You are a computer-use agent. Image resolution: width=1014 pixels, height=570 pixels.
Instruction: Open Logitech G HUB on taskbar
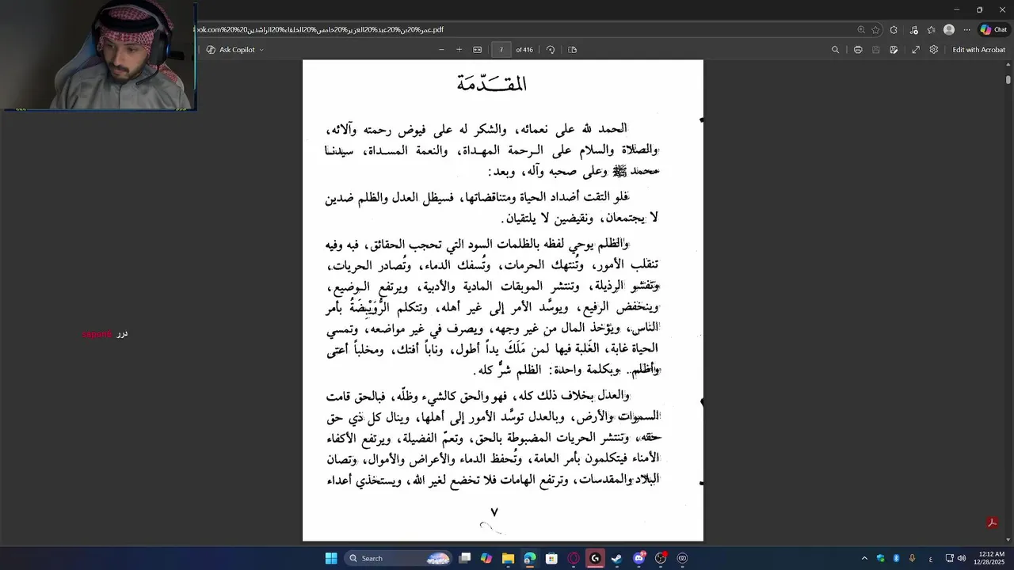click(x=595, y=558)
